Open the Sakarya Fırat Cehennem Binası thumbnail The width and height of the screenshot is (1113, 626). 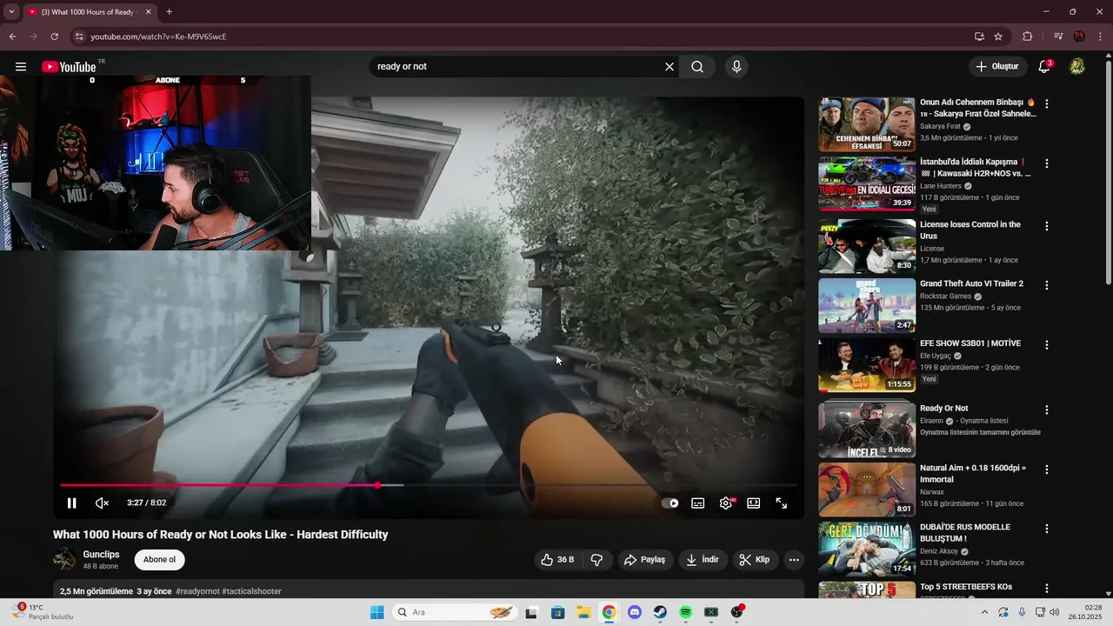(867, 124)
